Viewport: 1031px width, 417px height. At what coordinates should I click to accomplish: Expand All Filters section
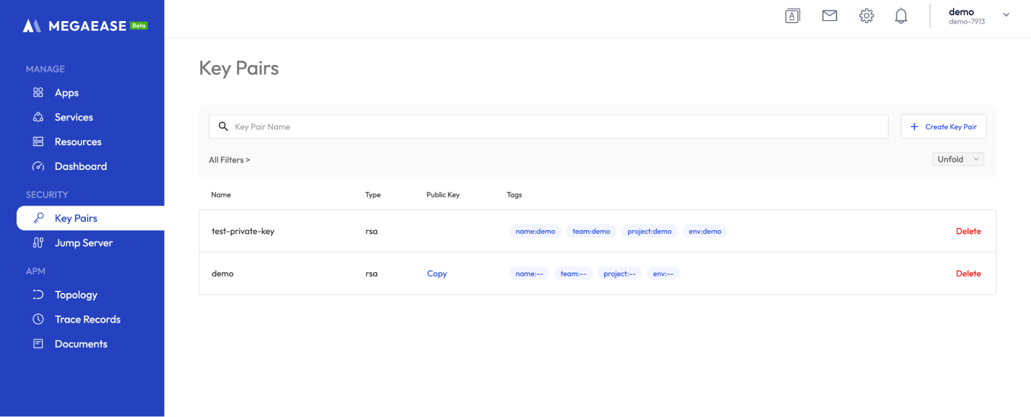tap(229, 160)
